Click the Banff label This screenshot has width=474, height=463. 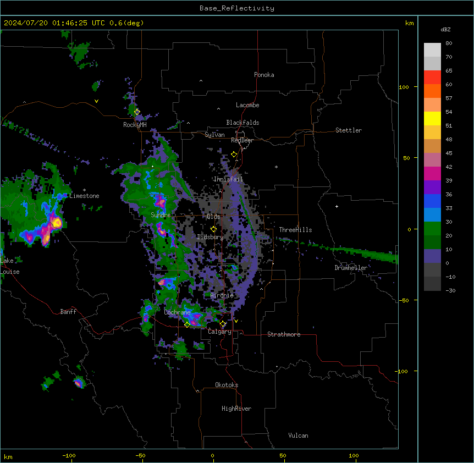coord(68,312)
